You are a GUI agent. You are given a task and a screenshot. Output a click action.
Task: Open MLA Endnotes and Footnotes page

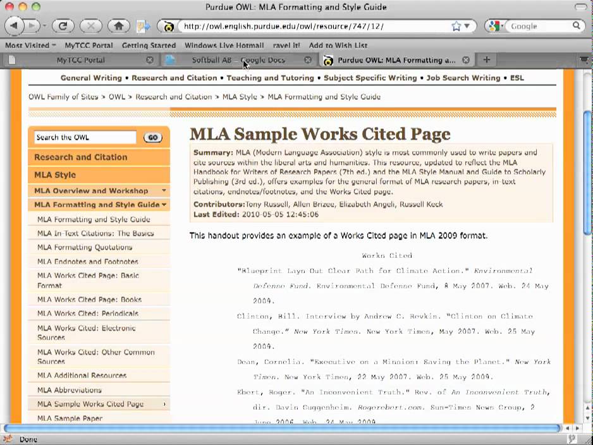click(x=88, y=262)
